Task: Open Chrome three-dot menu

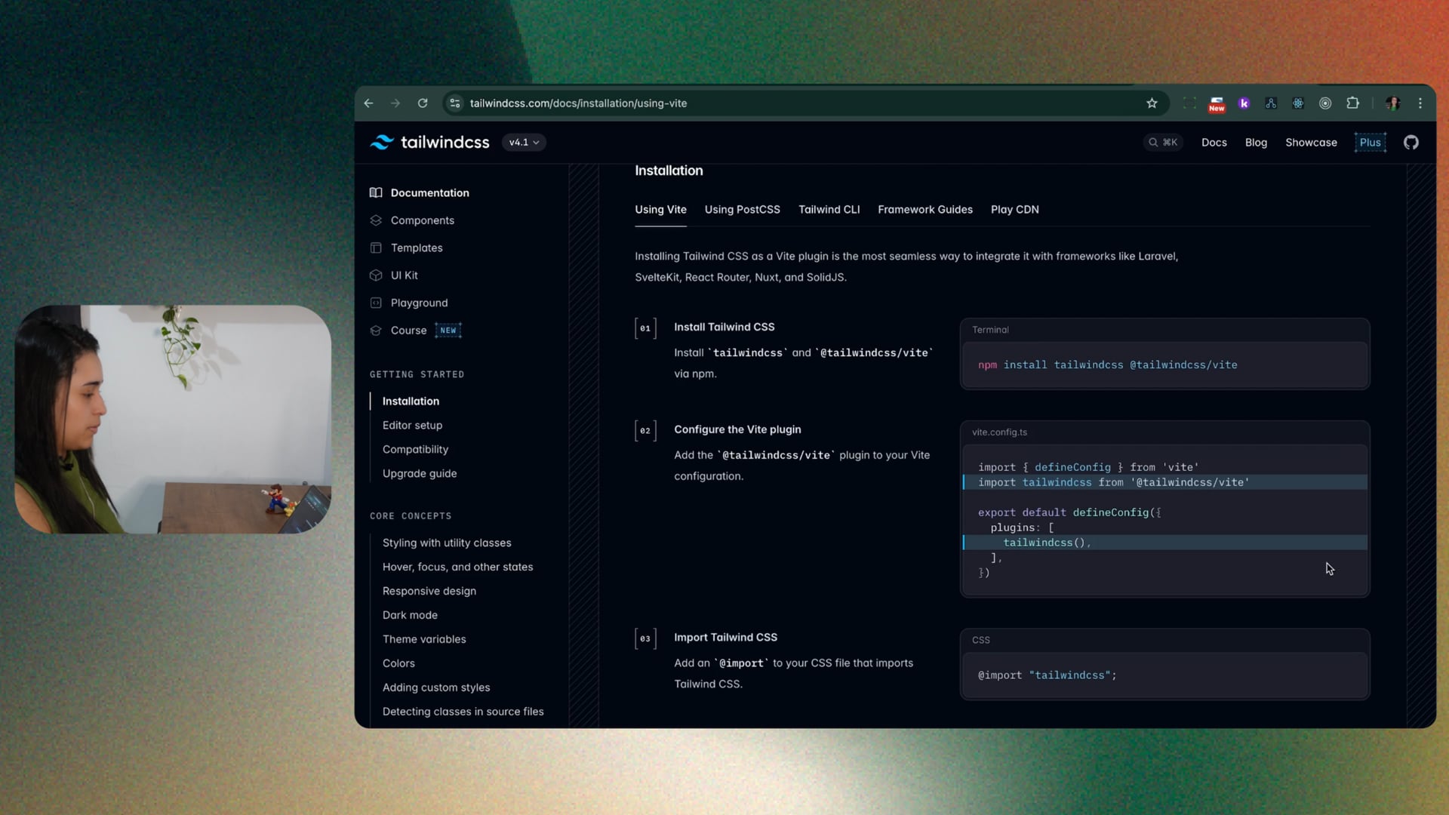Action: pos(1420,103)
